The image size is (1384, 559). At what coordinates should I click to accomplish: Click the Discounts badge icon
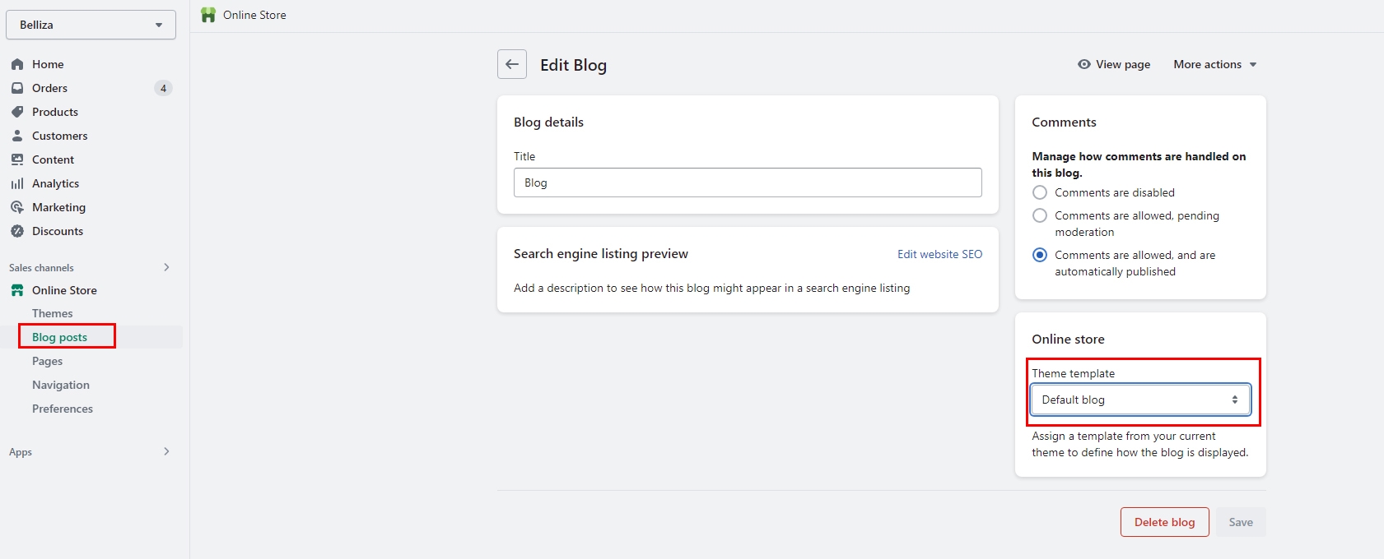pyautogui.click(x=17, y=231)
